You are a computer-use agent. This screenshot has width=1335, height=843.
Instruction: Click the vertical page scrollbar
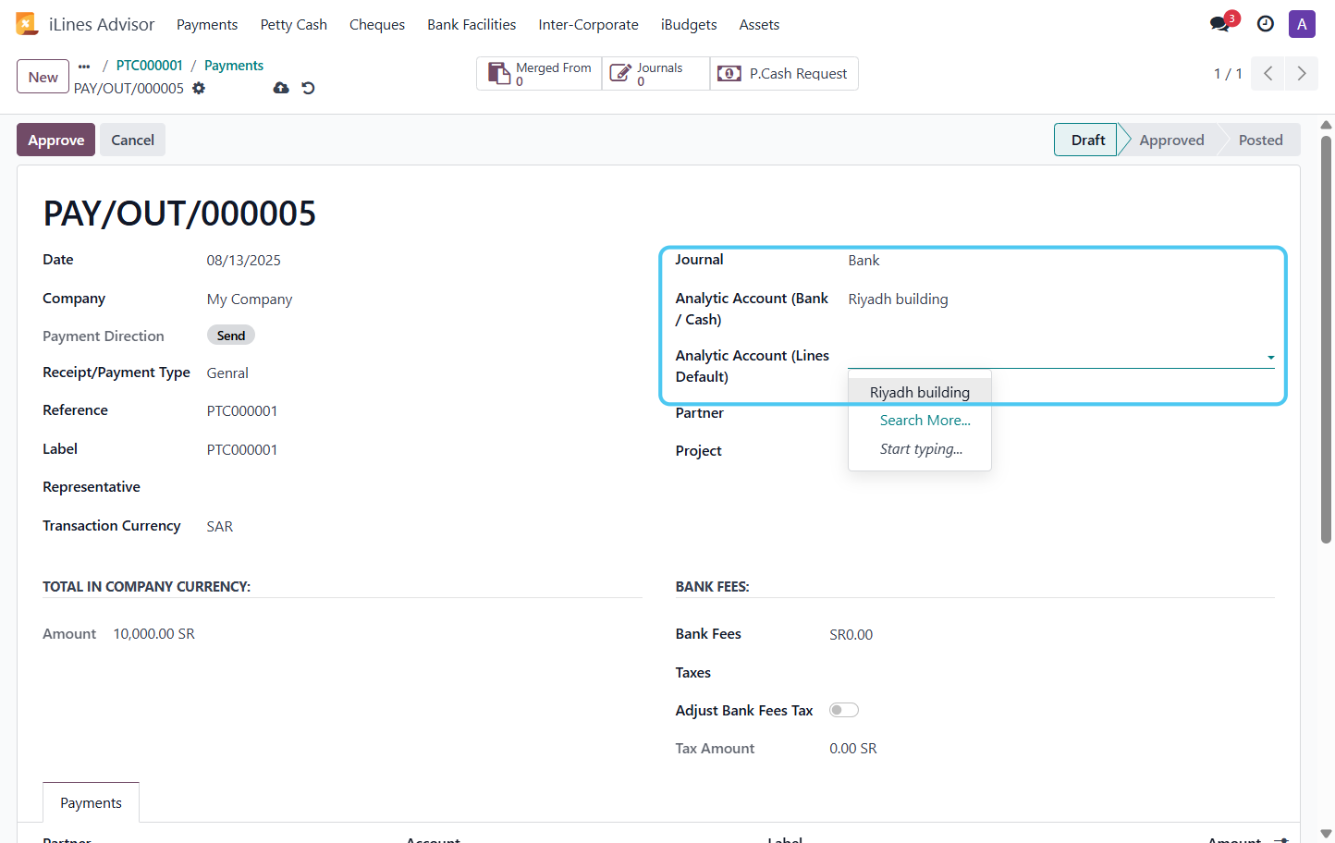click(x=1326, y=339)
